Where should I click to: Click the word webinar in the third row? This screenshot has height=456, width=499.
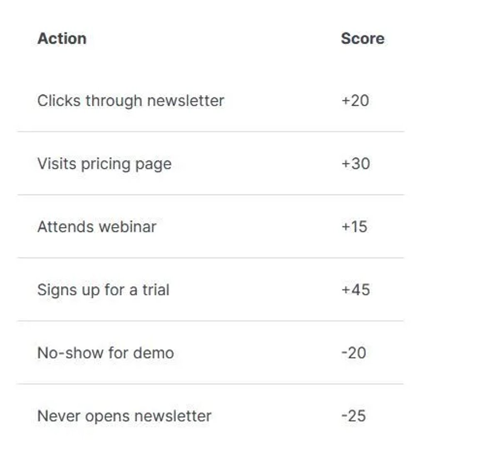tap(128, 227)
